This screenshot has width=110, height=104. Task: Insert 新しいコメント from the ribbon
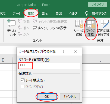coord(11,28)
